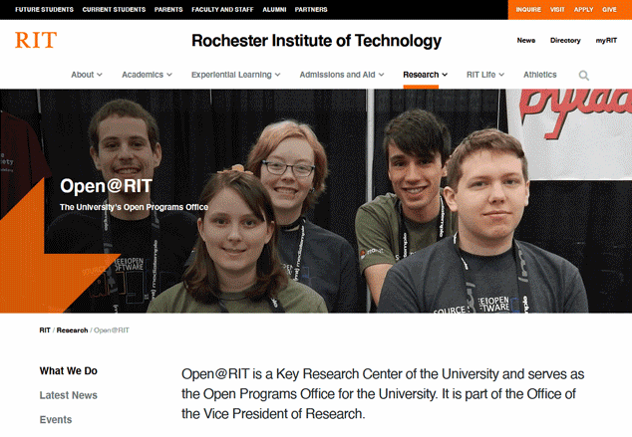Open Experiential Learning navigation item

231,75
